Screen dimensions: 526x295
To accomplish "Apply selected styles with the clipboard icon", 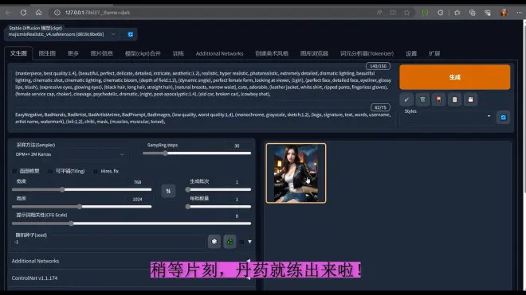I will 454,99.
